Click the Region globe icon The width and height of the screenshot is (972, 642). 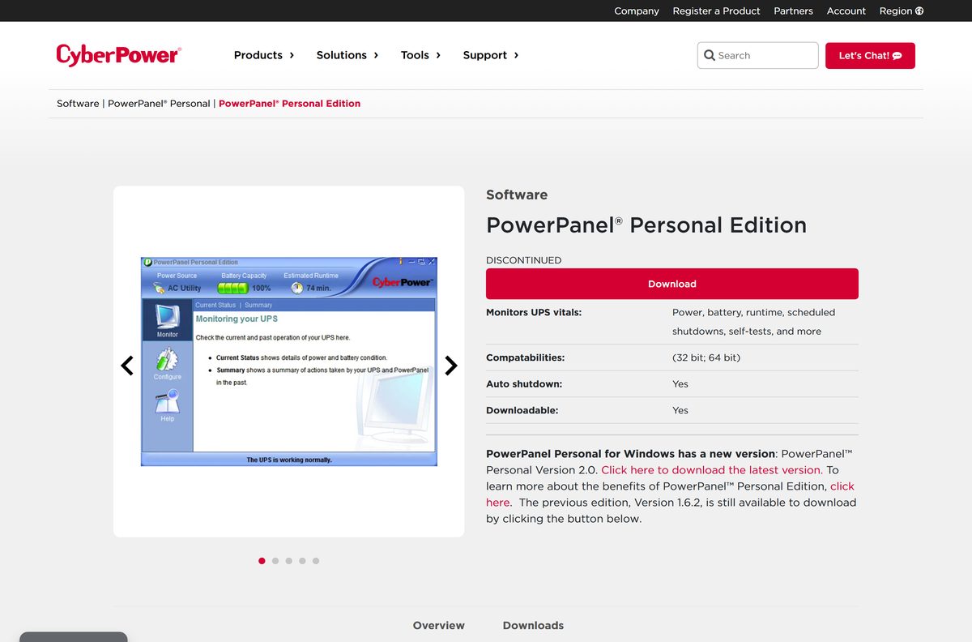pyautogui.click(x=919, y=11)
